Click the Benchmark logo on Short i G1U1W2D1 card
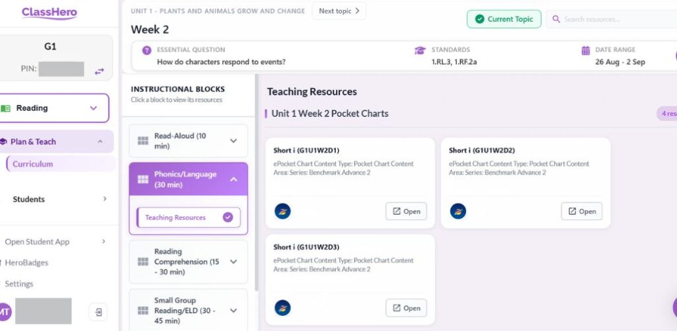 click(282, 211)
